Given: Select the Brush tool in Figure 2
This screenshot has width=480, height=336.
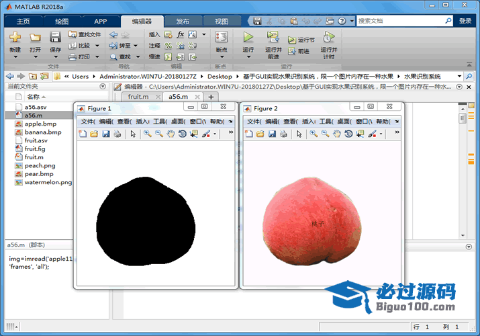Looking at the screenshot, I should pos(372,134).
